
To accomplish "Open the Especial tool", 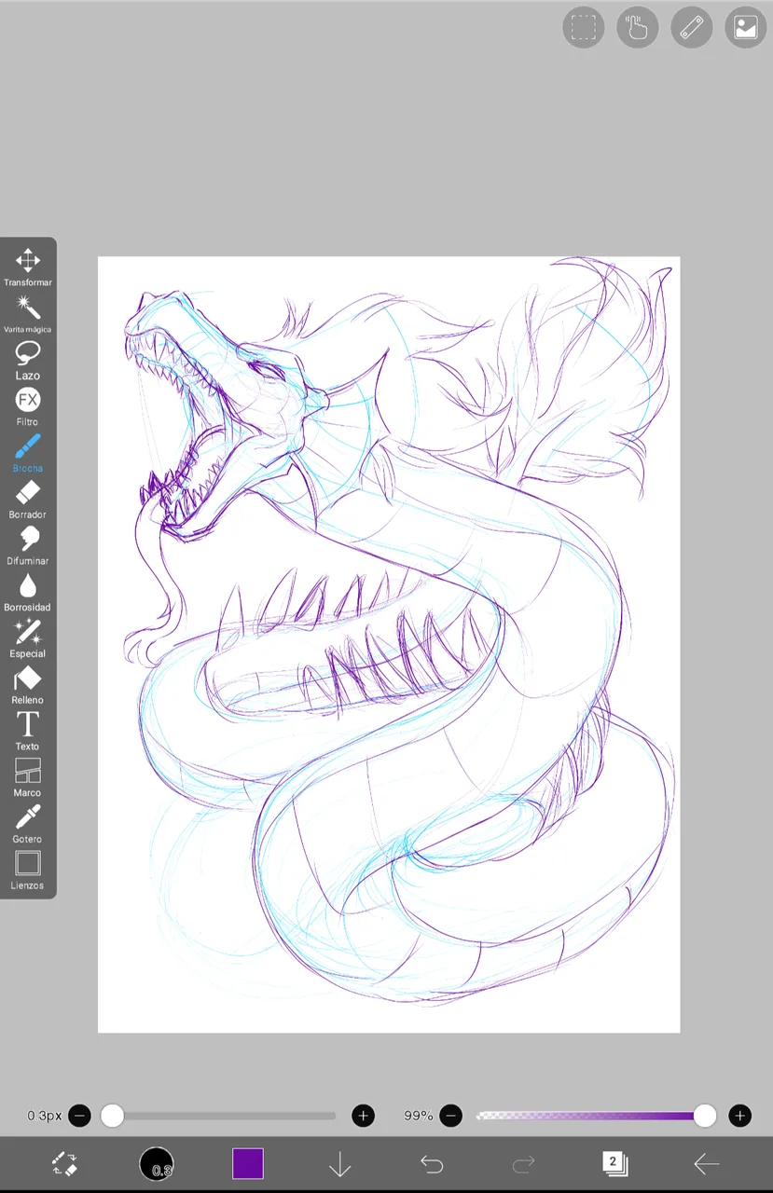I will click(x=27, y=639).
